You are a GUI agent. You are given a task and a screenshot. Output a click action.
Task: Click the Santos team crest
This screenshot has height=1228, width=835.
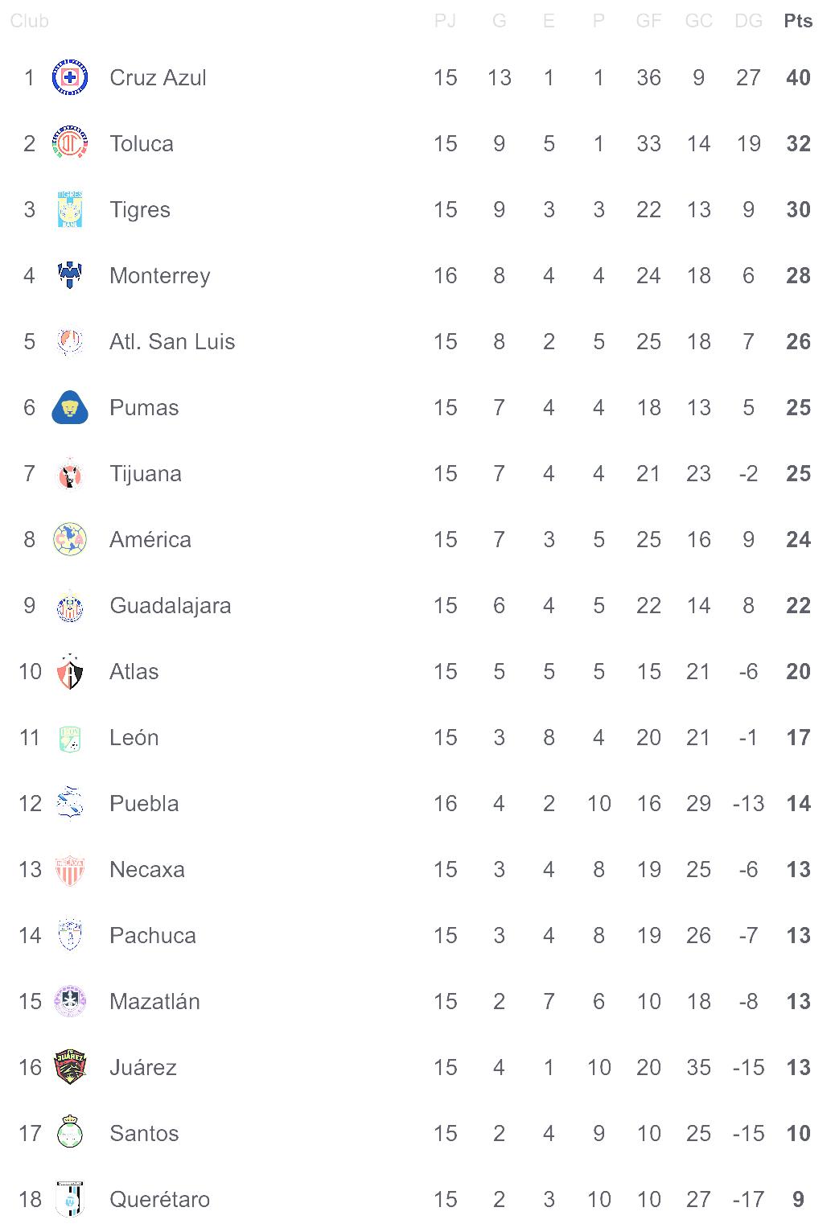70,1134
